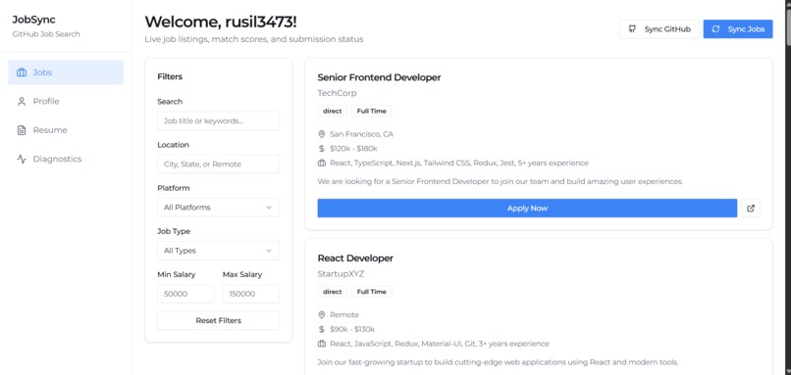Click the pulse icon beside Diagnostics
Screen dimensions: 791x375
[22, 159]
